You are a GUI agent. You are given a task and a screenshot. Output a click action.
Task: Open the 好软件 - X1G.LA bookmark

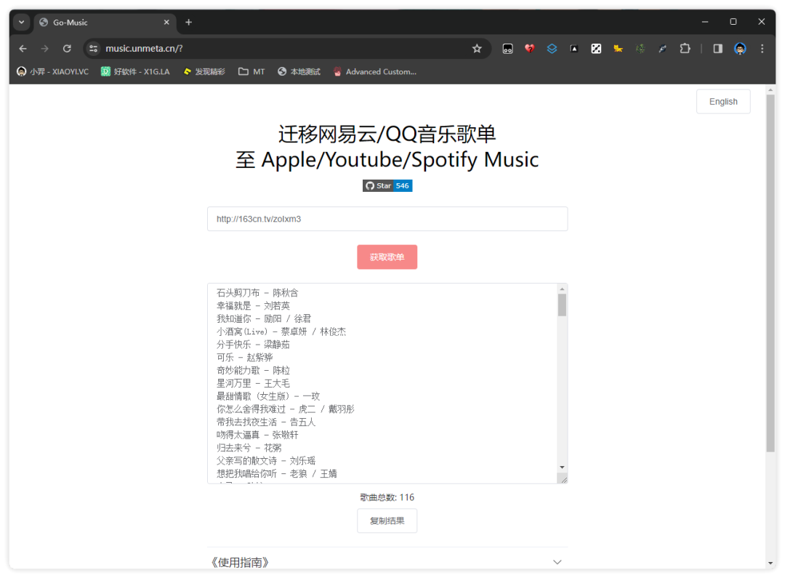pos(135,72)
